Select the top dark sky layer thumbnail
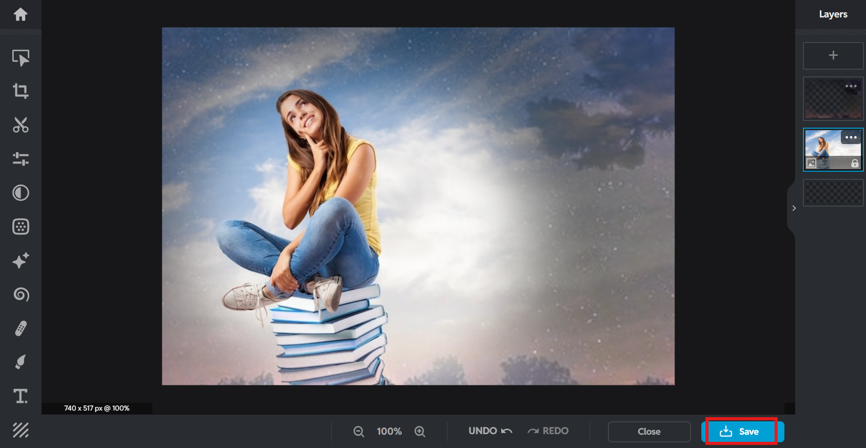Screen dimensions: 866x448 (x=833, y=99)
